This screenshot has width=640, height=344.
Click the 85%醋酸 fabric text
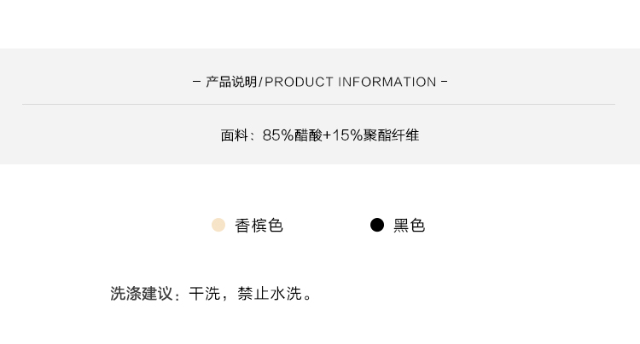tap(292, 135)
